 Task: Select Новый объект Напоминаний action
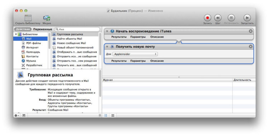(x=75, y=48)
